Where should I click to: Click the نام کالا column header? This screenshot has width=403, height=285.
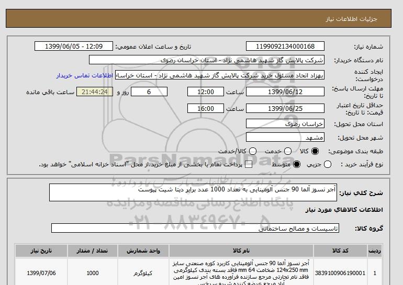[241, 250]
